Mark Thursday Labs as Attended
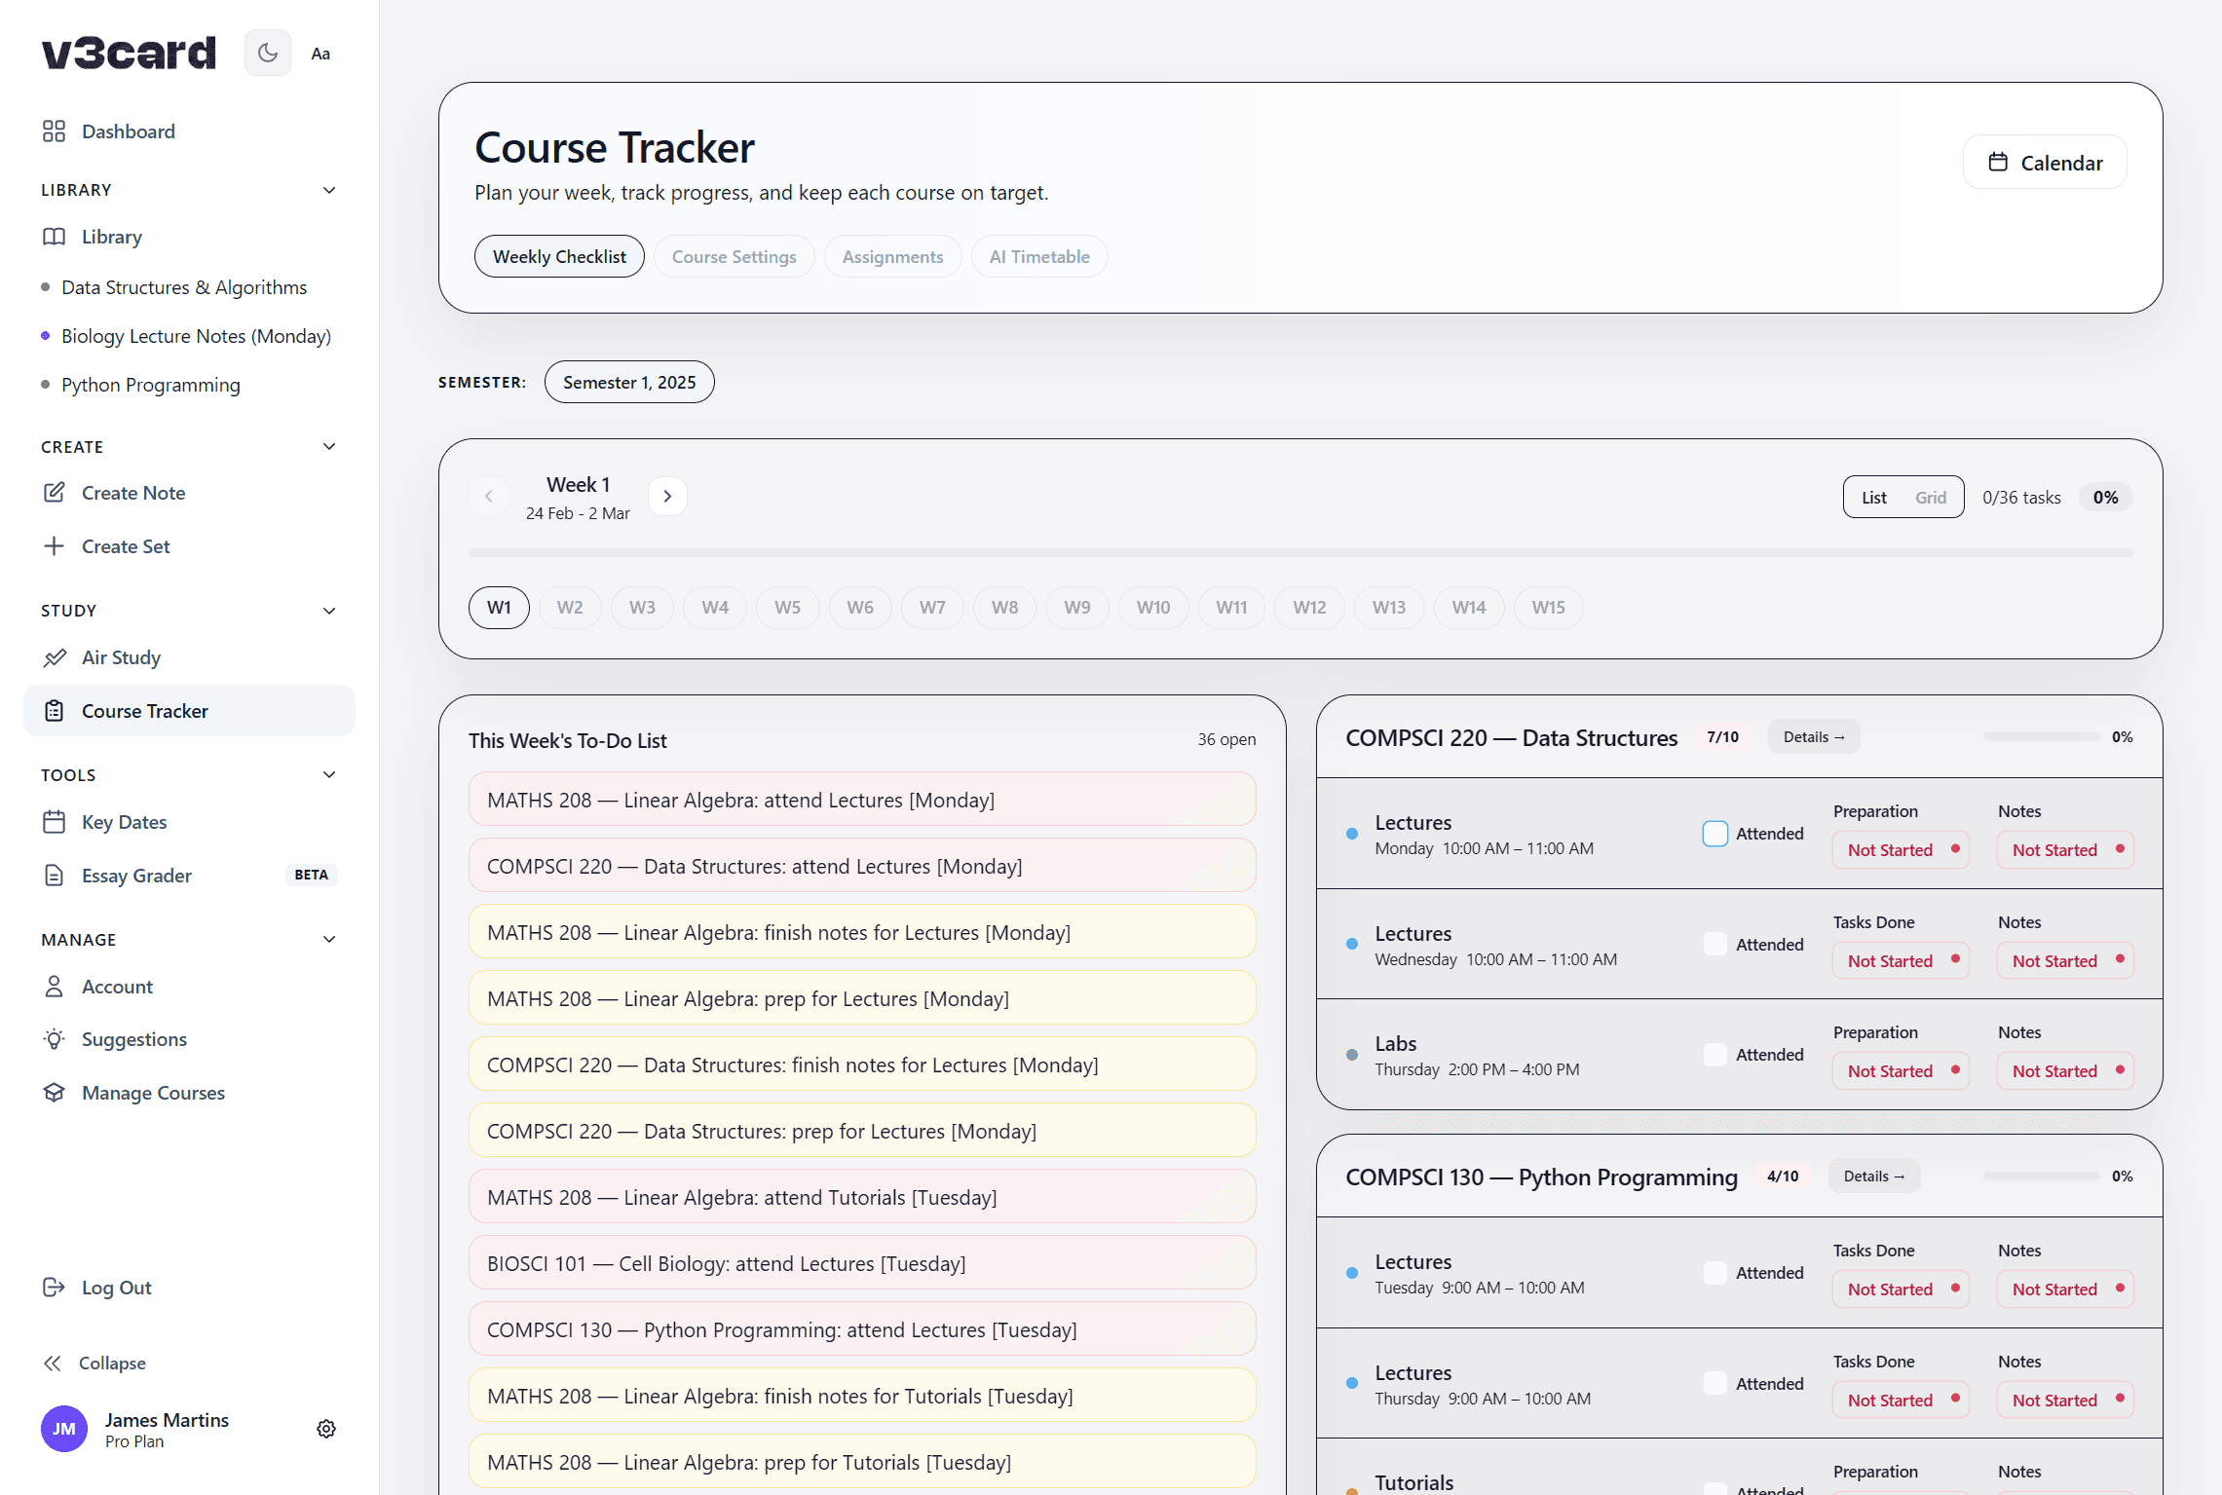Screen dimensions: 2222x1495 1714,1054
